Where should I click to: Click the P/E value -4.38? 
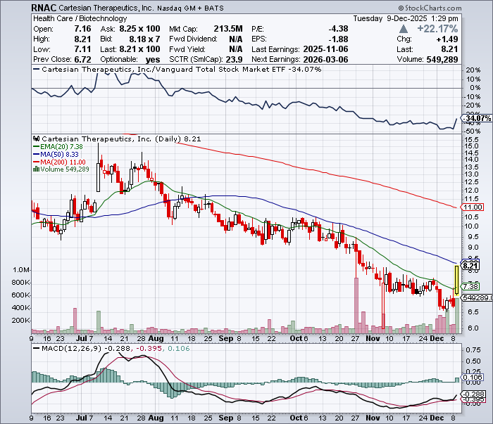pyautogui.click(x=338, y=29)
